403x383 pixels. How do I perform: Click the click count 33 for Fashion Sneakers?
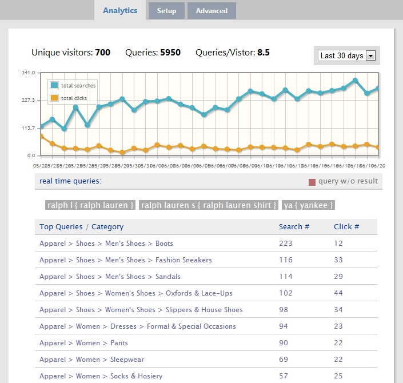[x=338, y=260]
